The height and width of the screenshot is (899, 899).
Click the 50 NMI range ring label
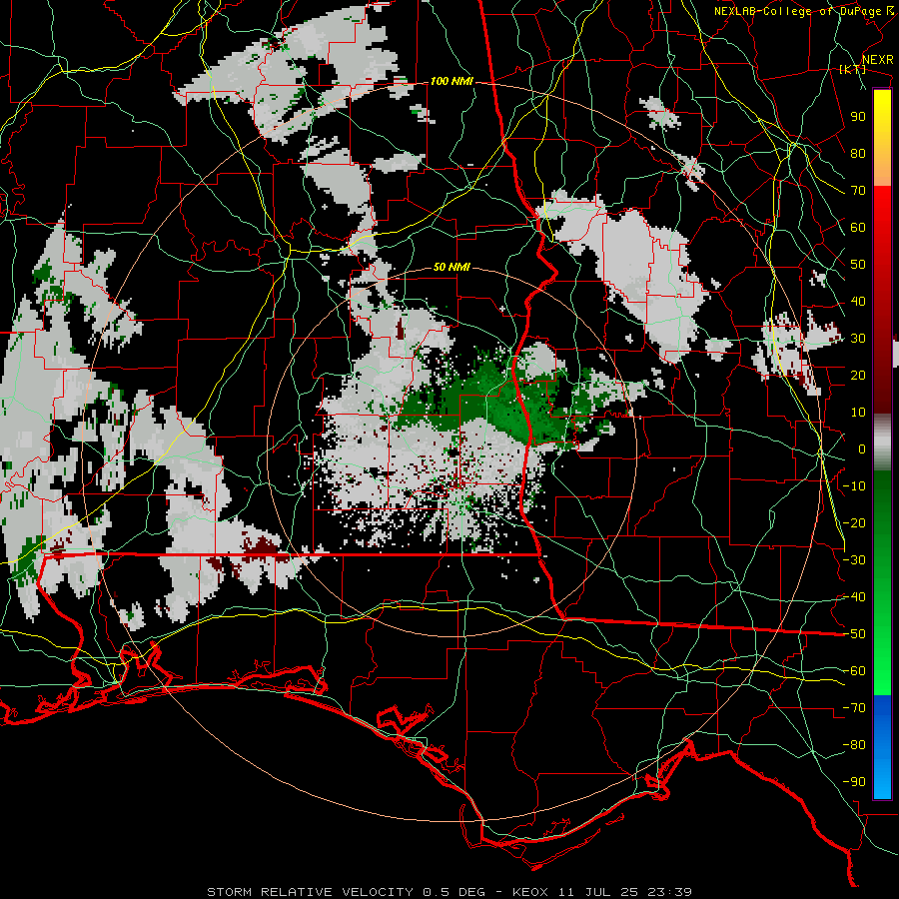point(451,267)
